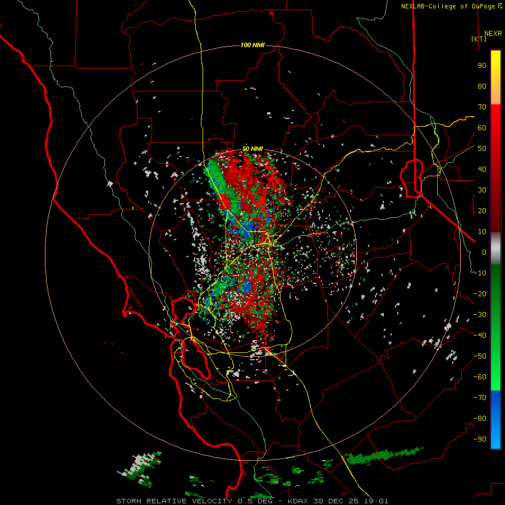Click the 30 DEC 25 19:01 timestamp

pos(350,501)
